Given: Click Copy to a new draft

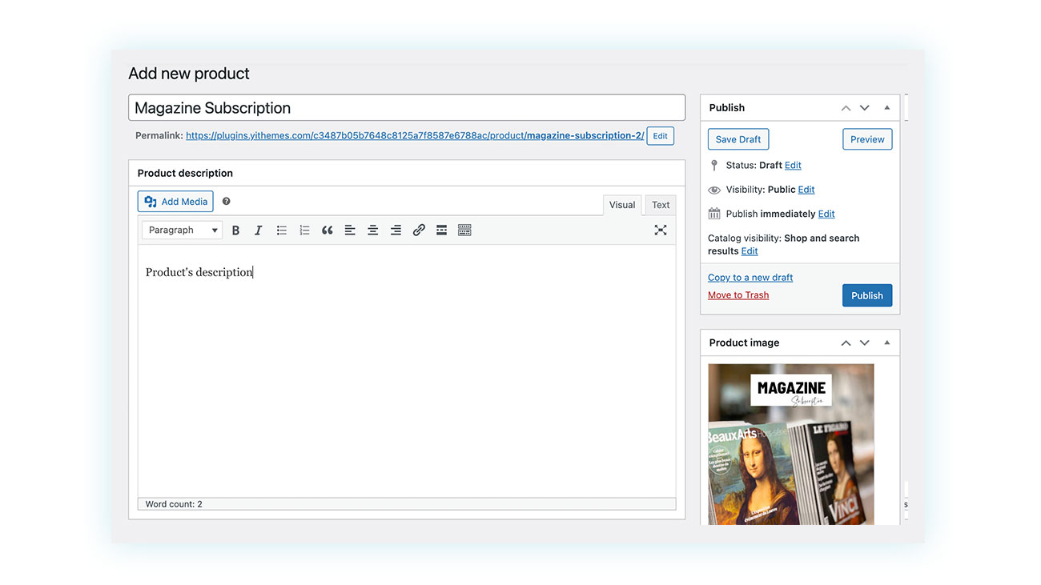Looking at the screenshot, I should point(750,278).
